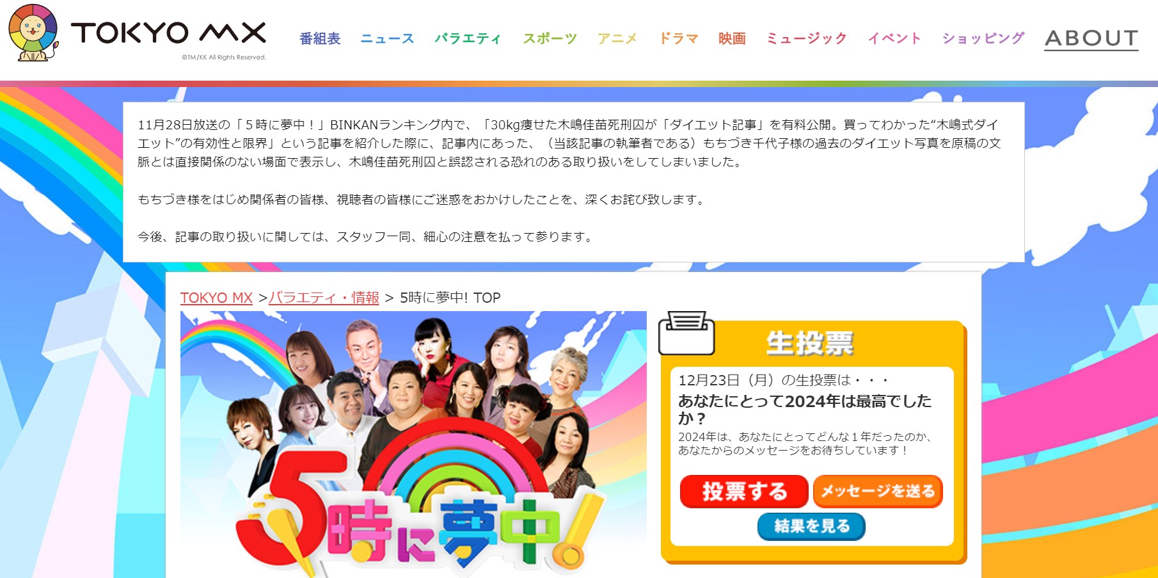The height and width of the screenshot is (578, 1158).
Task: Click the ballot box icon beside 生投票
Action: click(x=686, y=333)
